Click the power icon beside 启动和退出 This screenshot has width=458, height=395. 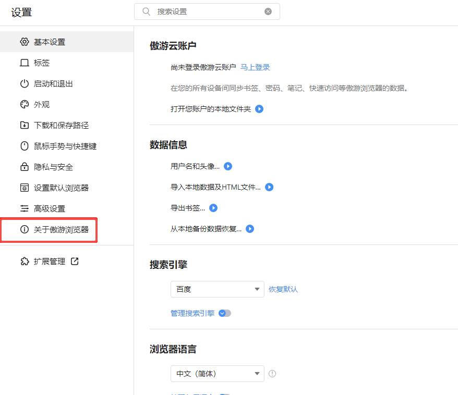tap(25, 84)
